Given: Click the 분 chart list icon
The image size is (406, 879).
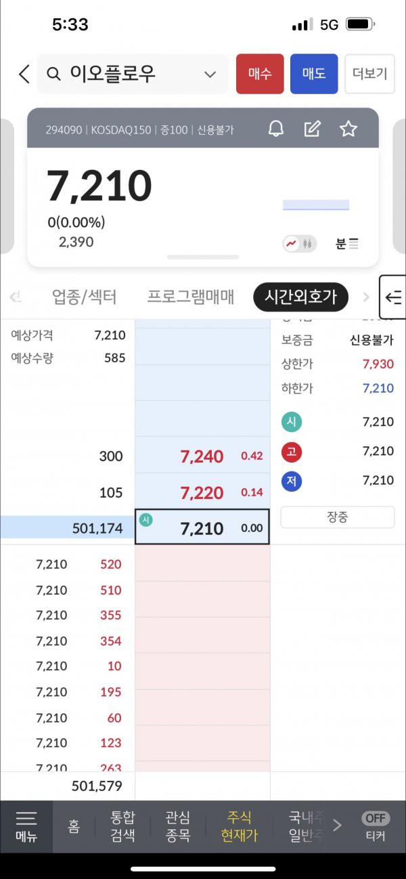Looking at the screenshot, I should 347,244.
